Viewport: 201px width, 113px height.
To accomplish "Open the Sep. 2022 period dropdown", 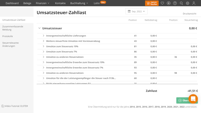I will point(136,11).
